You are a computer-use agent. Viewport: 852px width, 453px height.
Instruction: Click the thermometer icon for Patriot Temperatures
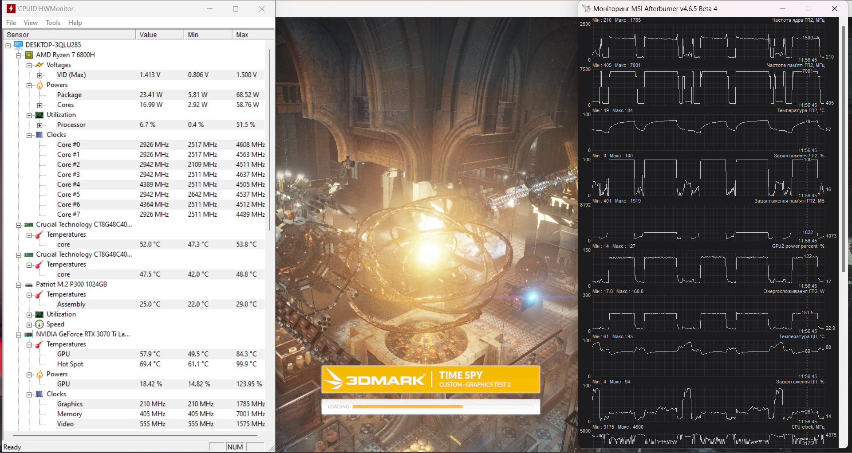[39, 294]
